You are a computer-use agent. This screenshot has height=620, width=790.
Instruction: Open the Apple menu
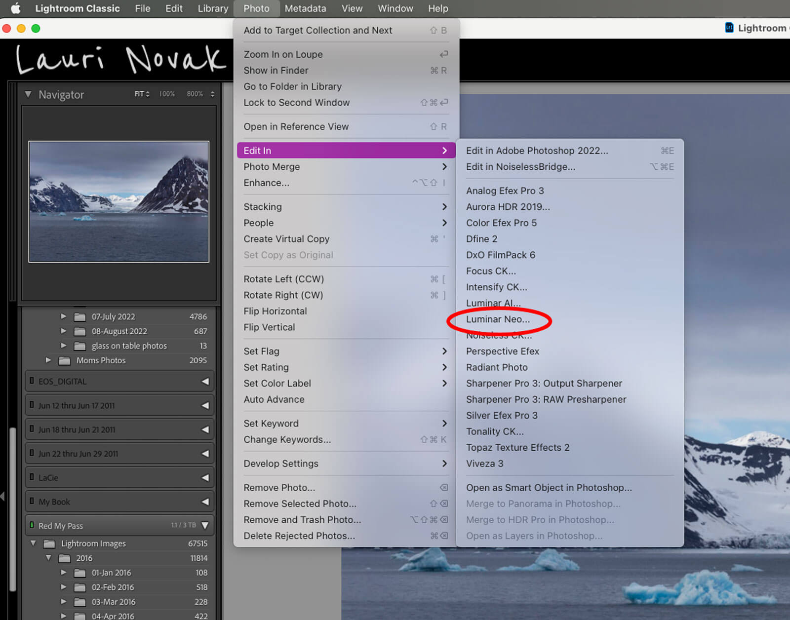(x=16, y=8)
